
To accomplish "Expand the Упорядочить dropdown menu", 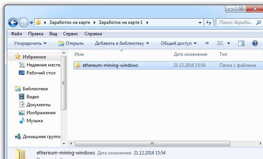I will pos(30,43).
